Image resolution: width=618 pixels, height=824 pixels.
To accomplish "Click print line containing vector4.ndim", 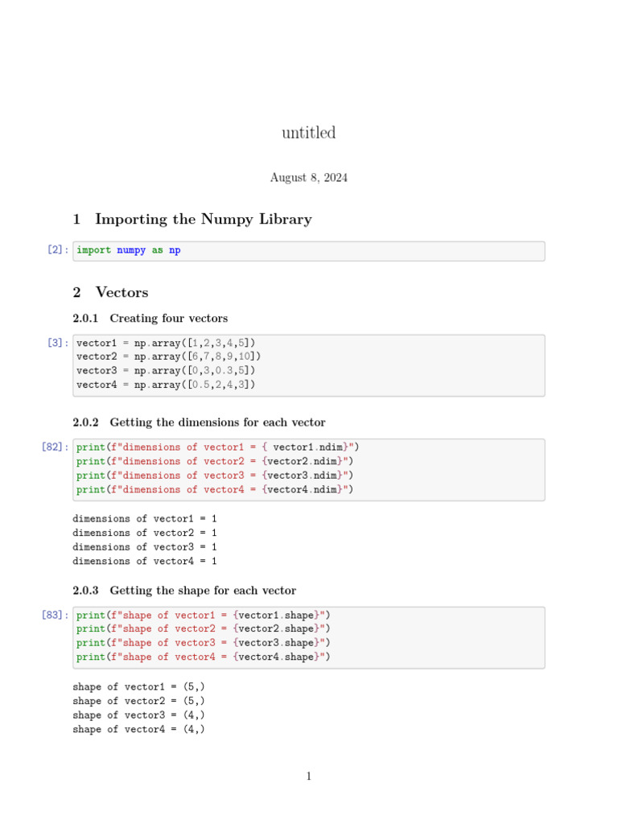I will tap(215, 490).
